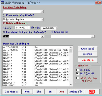Select document N4/0117 Cty CarGill
The width and height of the screenshot is (102, 96).
pyautogui.click(x=36, y=66)
